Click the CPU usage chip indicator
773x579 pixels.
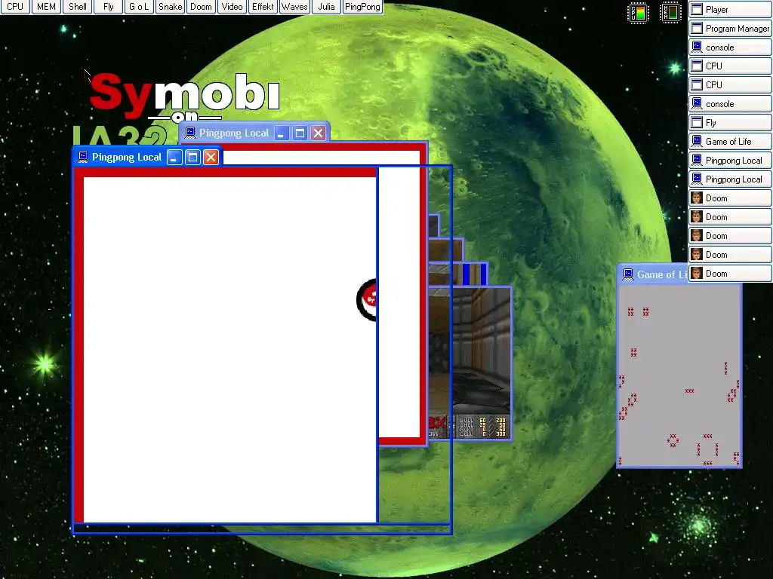coord(638,13)
